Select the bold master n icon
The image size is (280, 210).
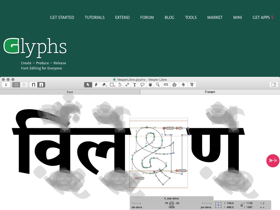(x=41, y=85)
